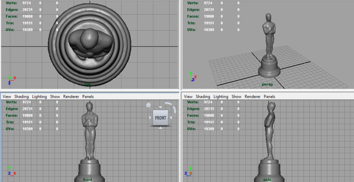Click the 'top' viewport name label

[88, 84]
